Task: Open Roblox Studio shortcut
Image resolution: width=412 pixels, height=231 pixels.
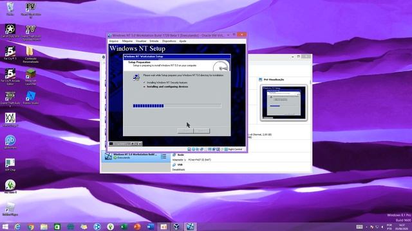Action: (x=31, y=98)
